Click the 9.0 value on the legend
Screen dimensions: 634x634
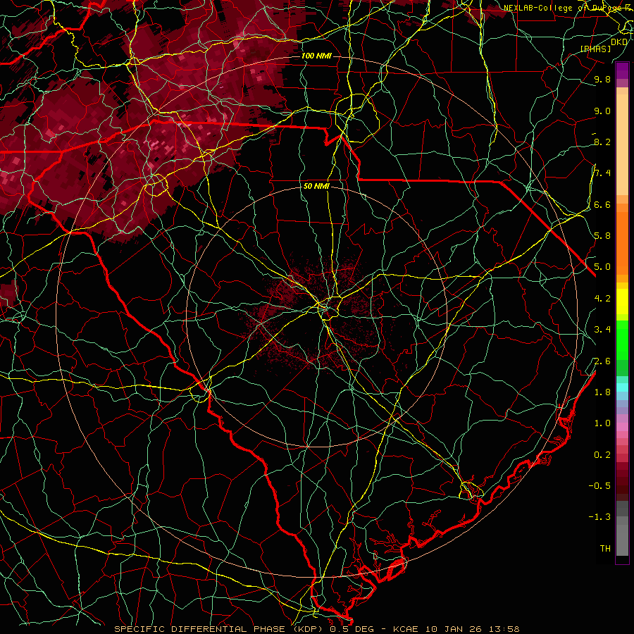[x=602, y=111]
